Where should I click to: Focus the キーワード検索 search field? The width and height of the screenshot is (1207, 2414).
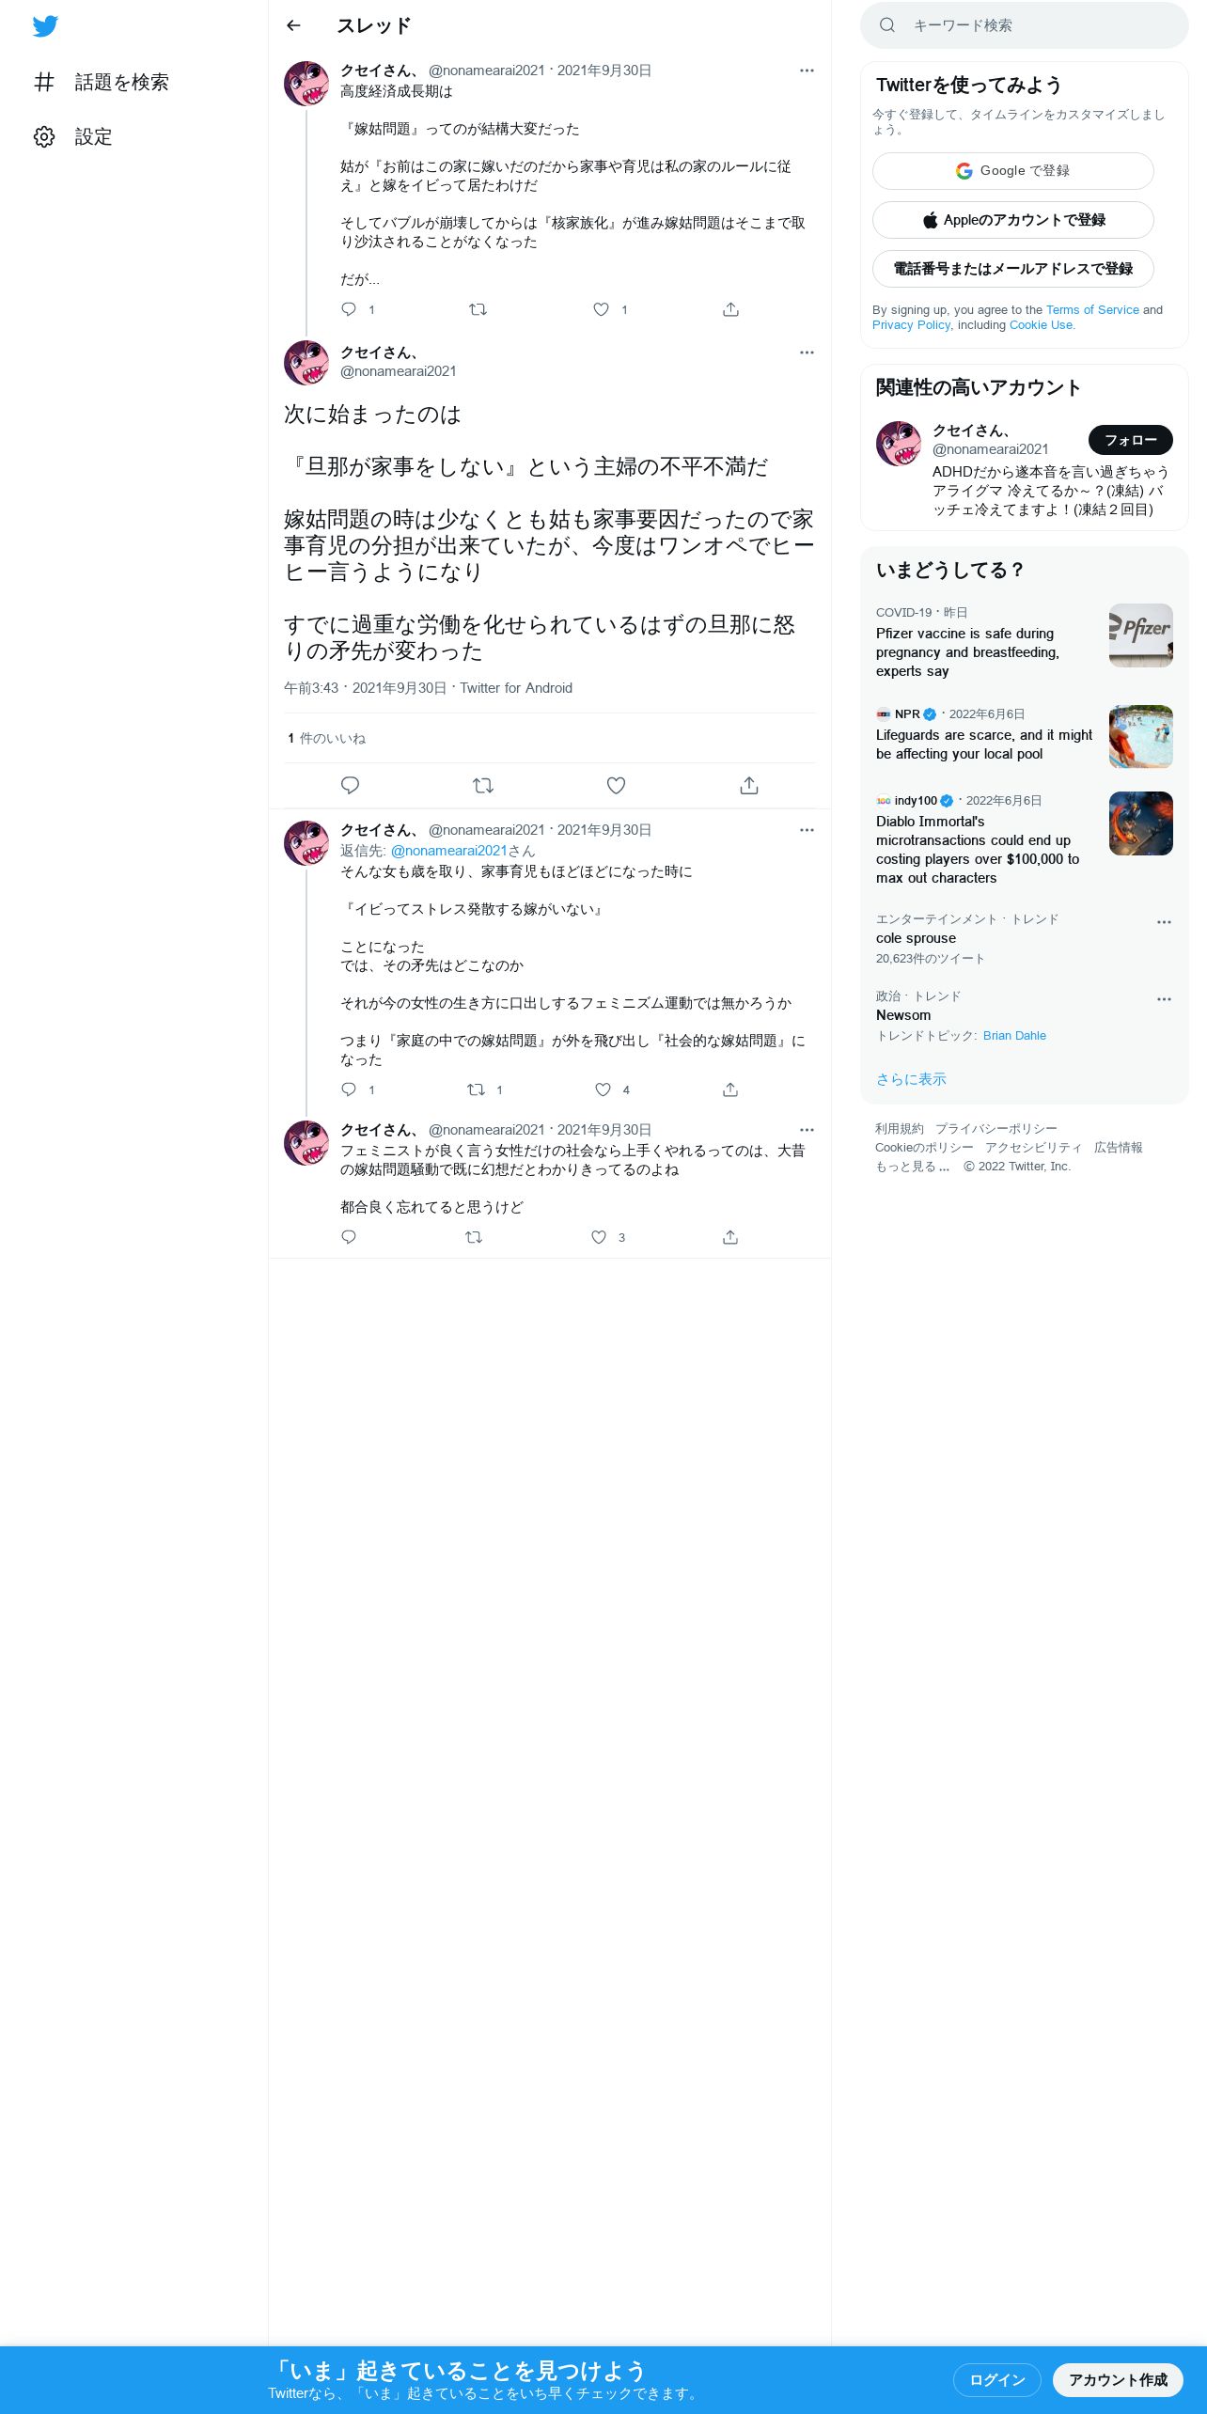tap(1025, 25)
